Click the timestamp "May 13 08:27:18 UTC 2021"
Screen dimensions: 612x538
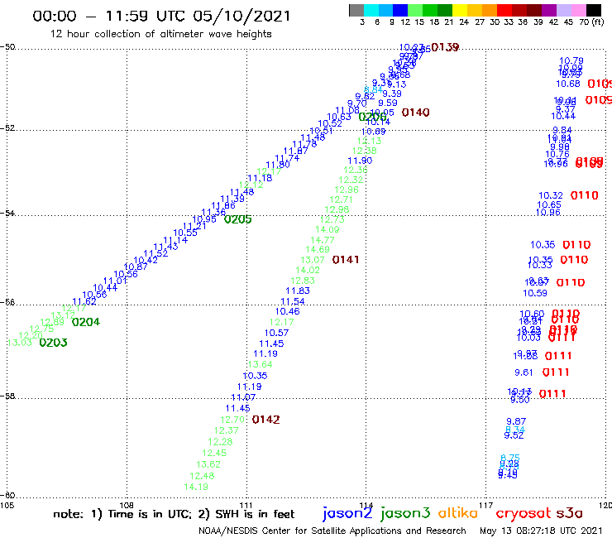click(x=541, y=531)
